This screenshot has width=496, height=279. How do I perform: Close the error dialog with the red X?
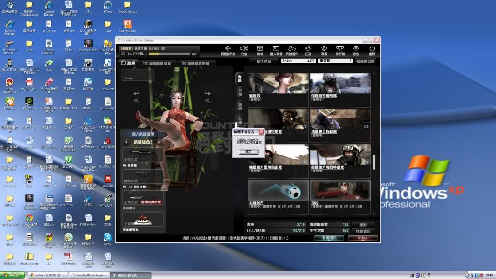pos(262,131)
